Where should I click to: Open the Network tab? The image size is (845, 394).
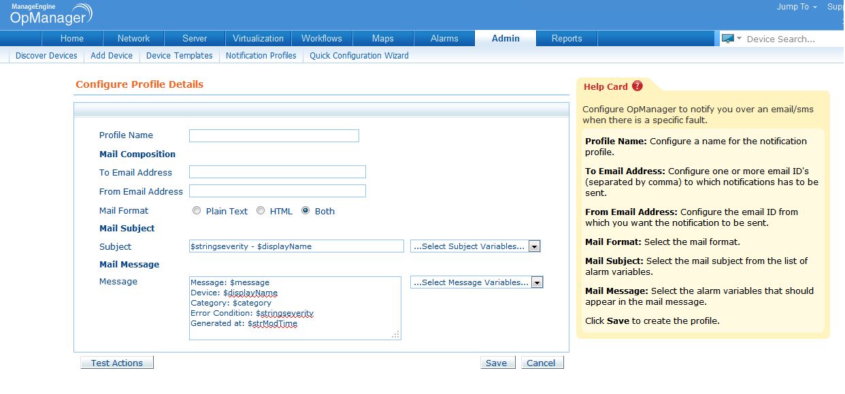point(133,38)
